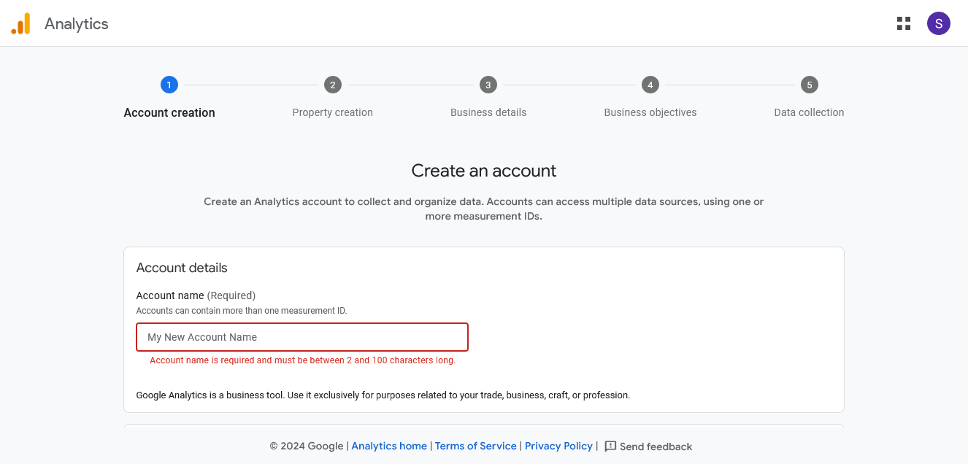Select the "Business objectives" step label
This screenshot has height=464, width=968.
(x=650, y=112)
